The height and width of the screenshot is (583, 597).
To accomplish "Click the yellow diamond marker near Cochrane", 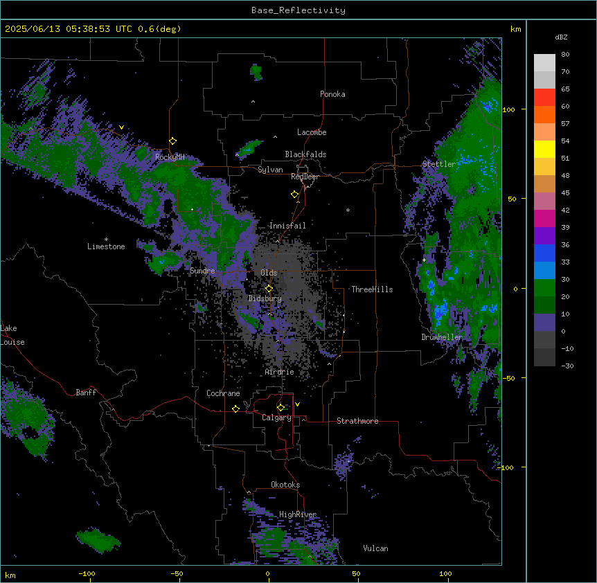I will [235, 409].
